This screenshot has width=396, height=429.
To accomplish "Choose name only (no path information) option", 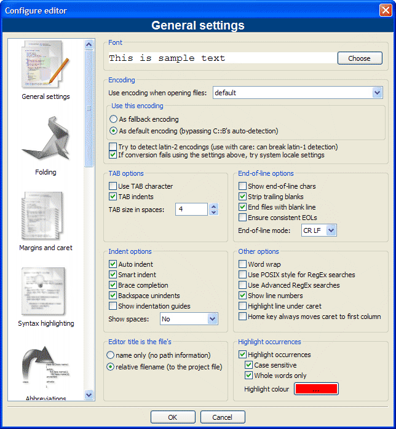I will [x=111, y=355].
